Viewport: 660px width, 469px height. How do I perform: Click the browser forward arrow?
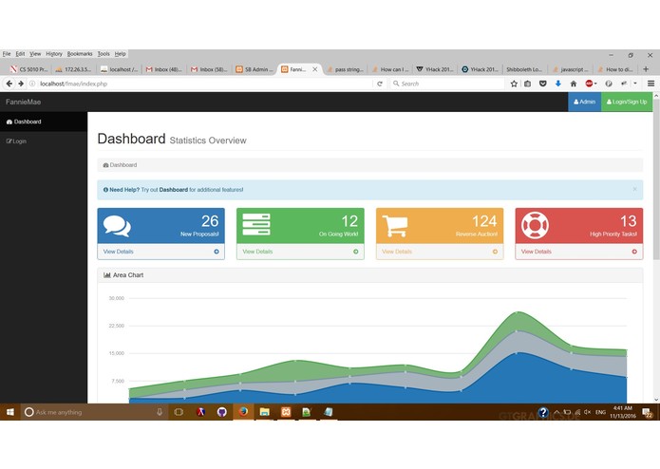coord(21,84)
